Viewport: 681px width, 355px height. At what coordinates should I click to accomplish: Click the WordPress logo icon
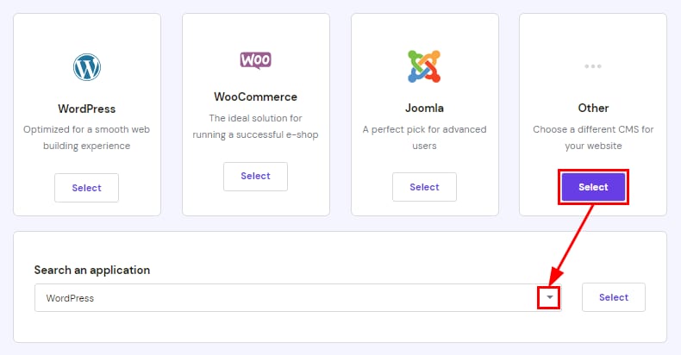86,66
